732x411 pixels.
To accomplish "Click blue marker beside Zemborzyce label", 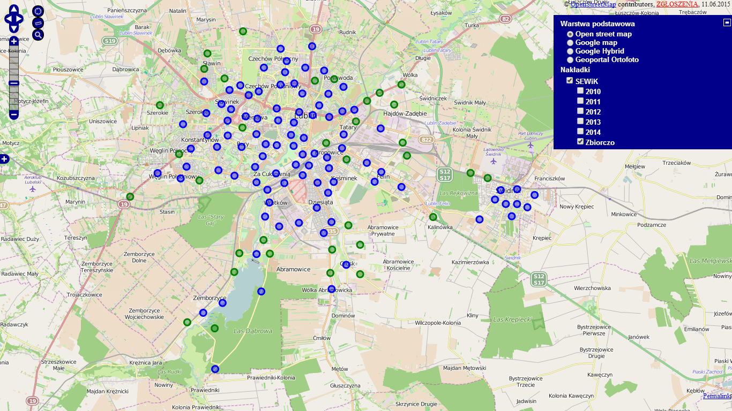I will (222, 303).
